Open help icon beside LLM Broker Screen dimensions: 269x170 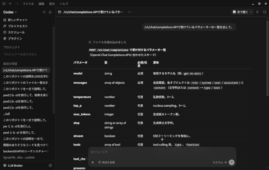(50, 165)
